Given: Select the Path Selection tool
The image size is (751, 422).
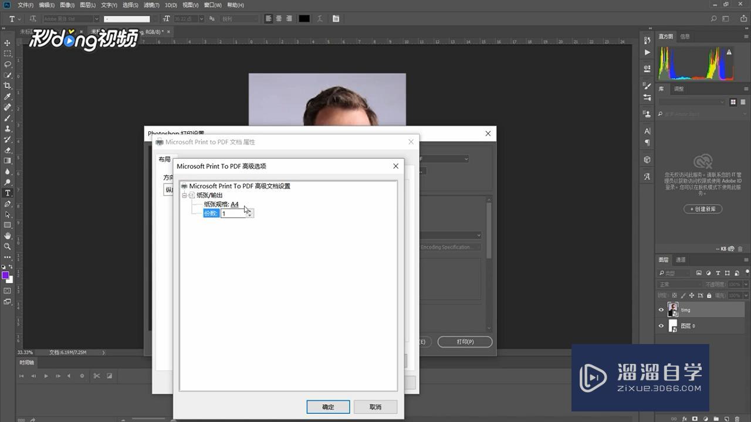Looking at the screenshot, I should 8,215.
